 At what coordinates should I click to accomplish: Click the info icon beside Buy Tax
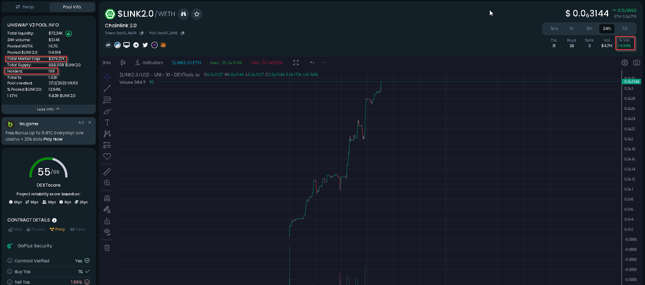(10, 272)
